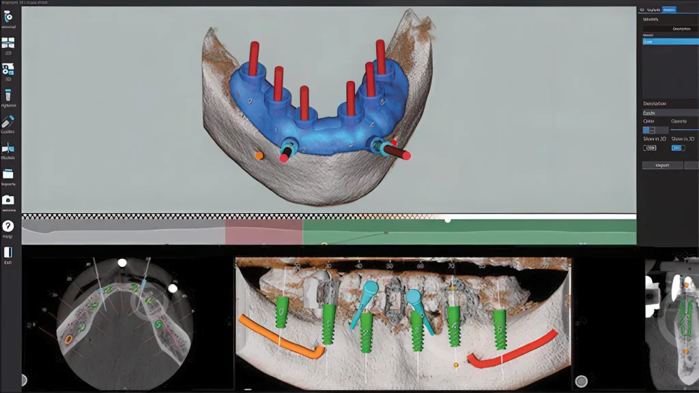Image resolution: width=699 pixels, height=393 pixels.
Task: Switch to the highlighted blue tab in right panel
Action: click(x=669, y=10)
